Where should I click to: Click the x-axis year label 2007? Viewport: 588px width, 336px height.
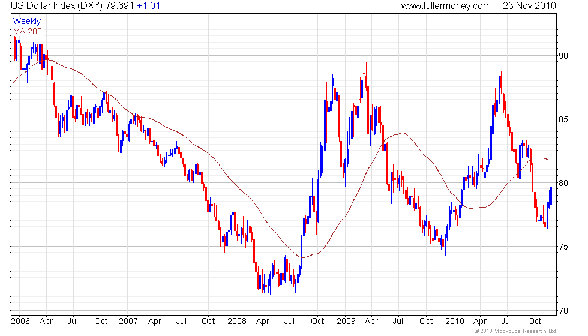128,322
